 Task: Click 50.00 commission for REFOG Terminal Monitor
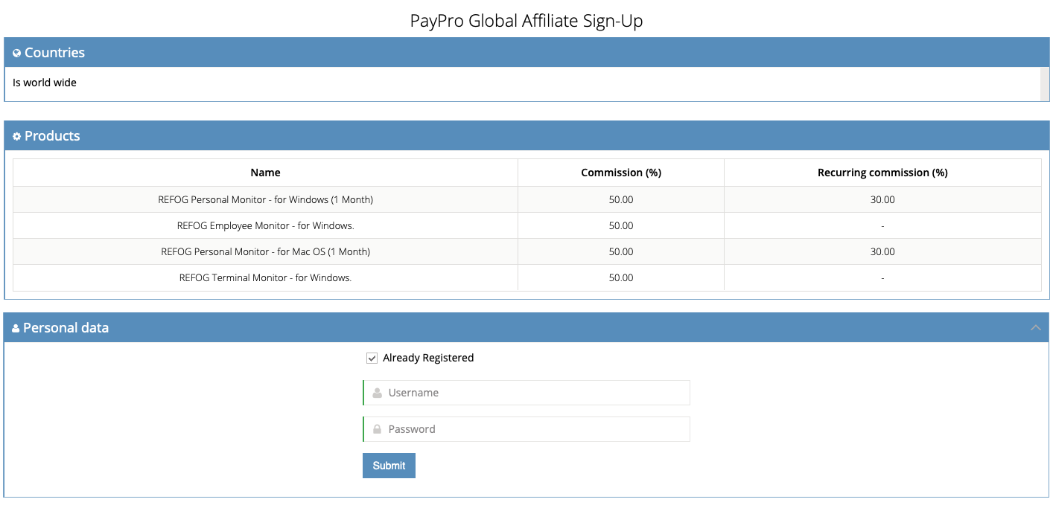621,277
